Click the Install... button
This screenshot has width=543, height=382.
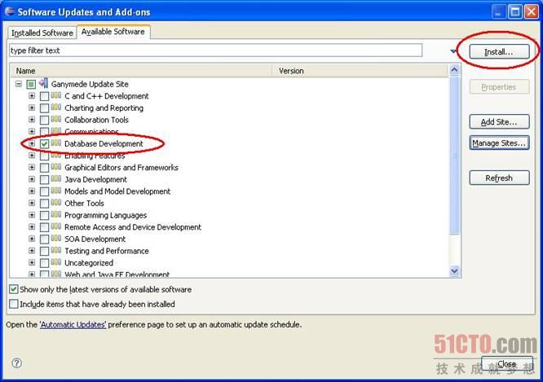[x=499, y=52]
